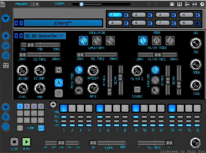The height and width of the screenshot is (153, 206).
Task: Enable trigger on step 2
Action: pos(72,108)
